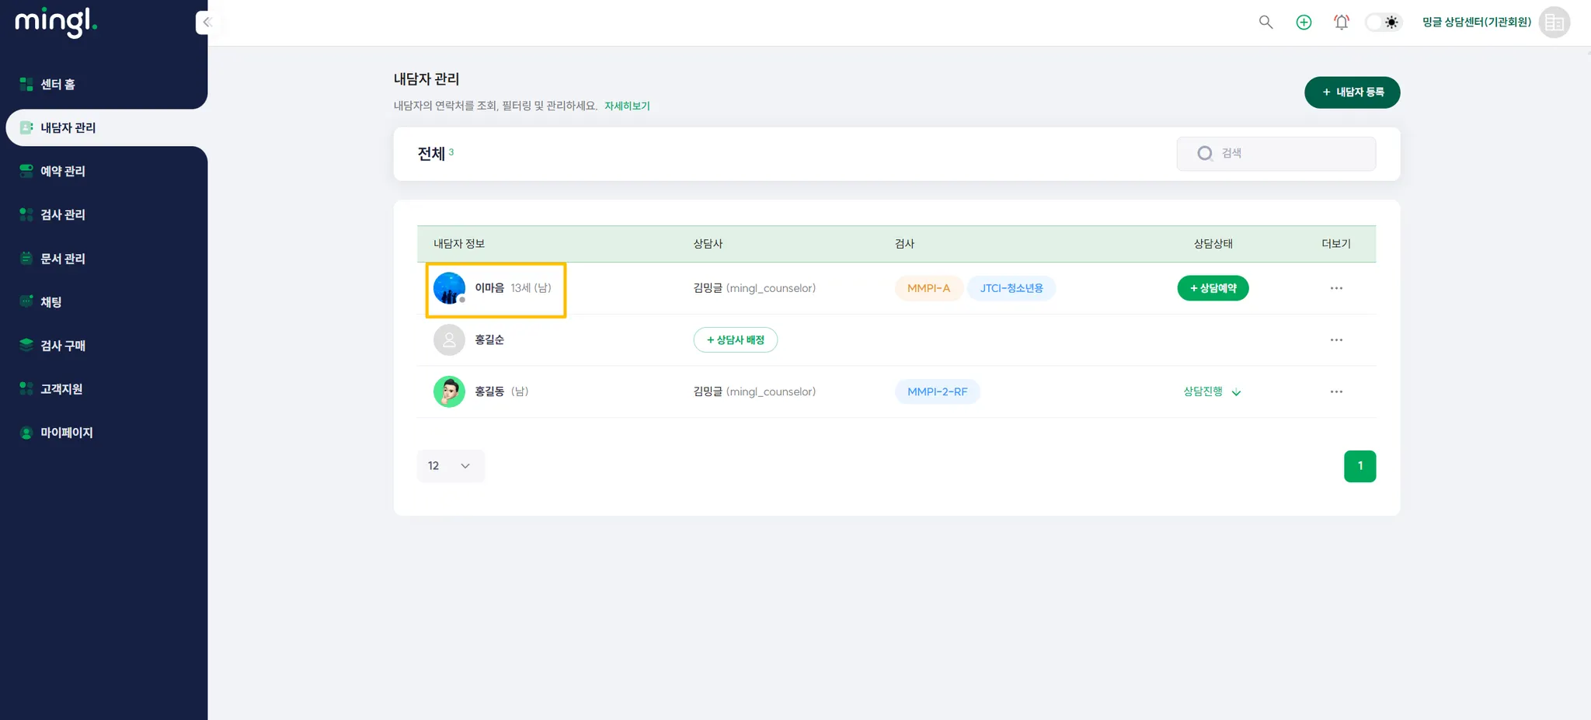Click 홍길동's counselor 김밍글 (mingl_counselor)
Image resolution: width=1591 pixels, height=720 pixels.
click(x=754, y=391)
